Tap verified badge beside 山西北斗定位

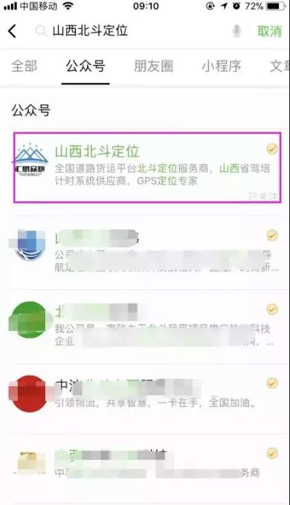pyautogui.click(x=272, y=149)
